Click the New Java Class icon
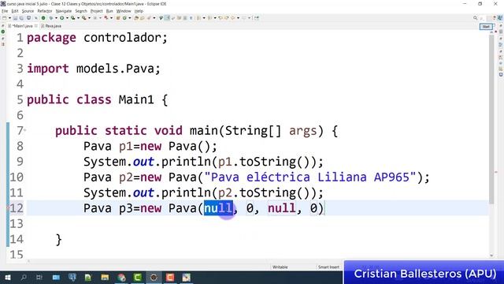This screenshot has height=284, width=504. pos(124,18)
